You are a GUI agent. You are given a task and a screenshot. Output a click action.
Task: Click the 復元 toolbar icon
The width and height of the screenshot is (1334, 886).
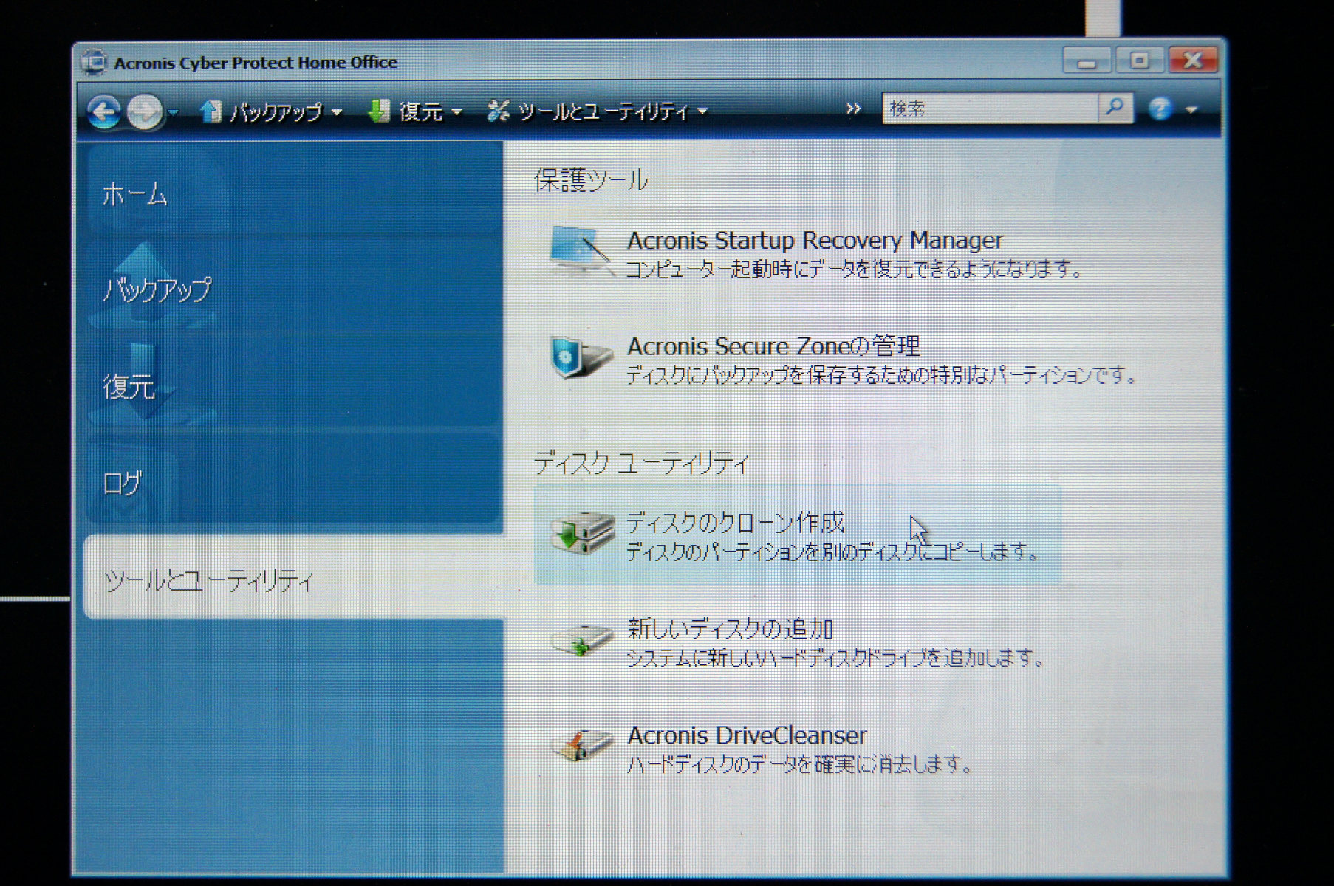click(378, 111)
